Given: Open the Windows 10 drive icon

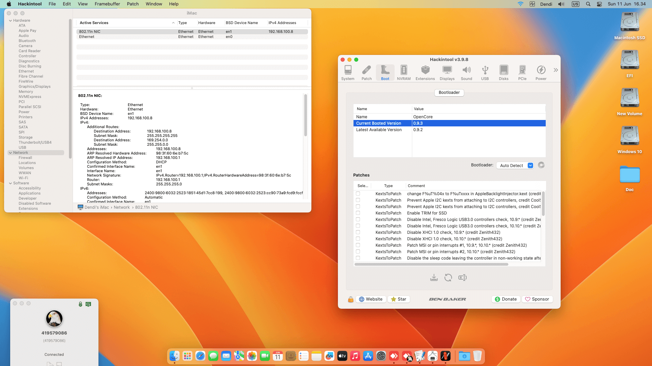Looking at the screenshot, I should pos(630,140).
